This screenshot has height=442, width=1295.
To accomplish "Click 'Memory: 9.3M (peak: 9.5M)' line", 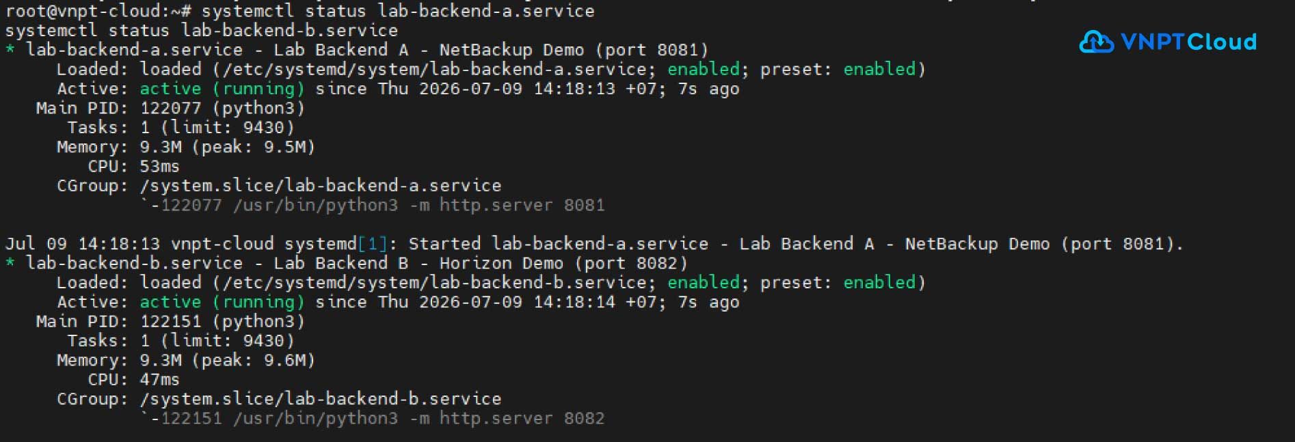I will [186, 147].
